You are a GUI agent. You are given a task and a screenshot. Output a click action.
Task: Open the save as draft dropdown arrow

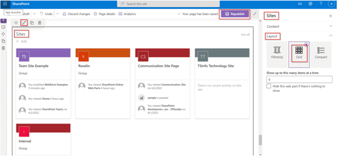point(35,14)
